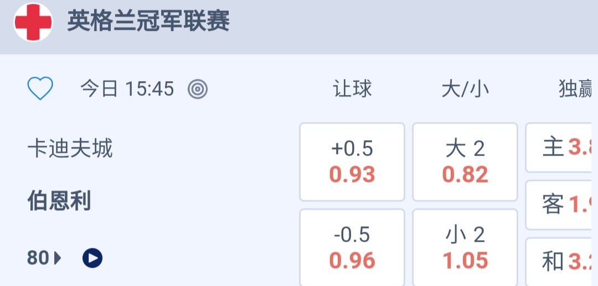Pick the +0.5 handicap at 0.93
The width and height of the screenshot is (598, 286).
tap(352, 162)
